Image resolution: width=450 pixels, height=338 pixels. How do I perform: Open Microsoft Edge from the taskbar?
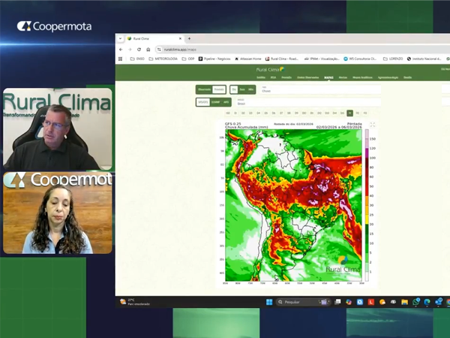coord(427,302)
